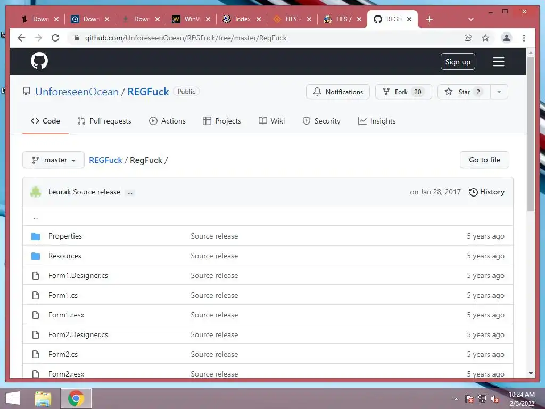Viewport: 545px width, 409px height.
Task: Open a new tab with the plus button
Action: point(430,19)
